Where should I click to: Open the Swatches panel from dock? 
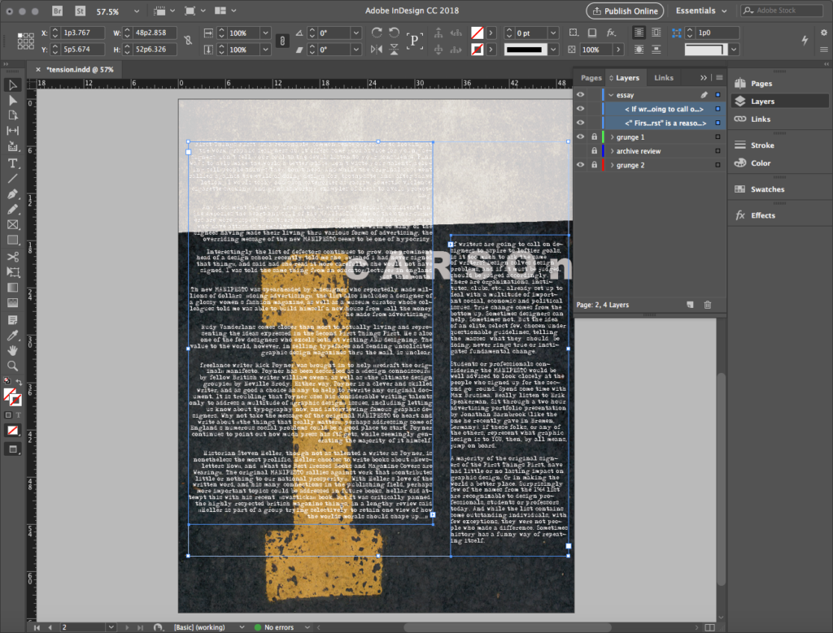pos(767,189)
